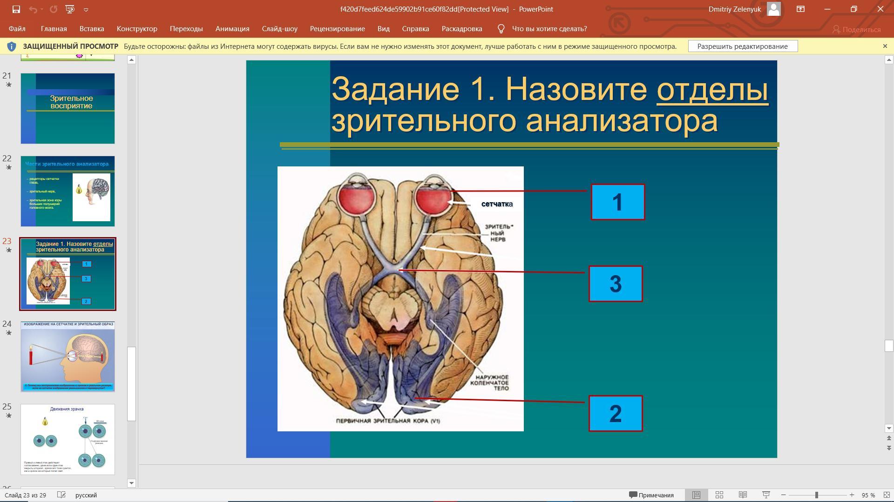The image size is (894, 502).
Task: Select slide 24 thumbnail
Action: click(68, 357)
